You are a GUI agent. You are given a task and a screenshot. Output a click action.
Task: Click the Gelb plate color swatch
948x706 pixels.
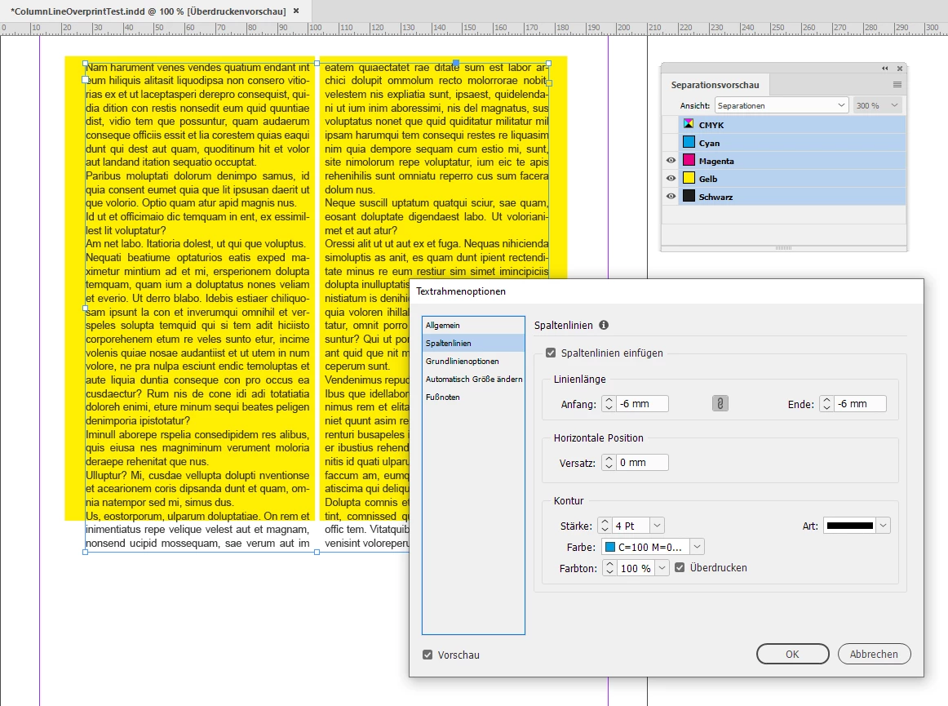689,179
